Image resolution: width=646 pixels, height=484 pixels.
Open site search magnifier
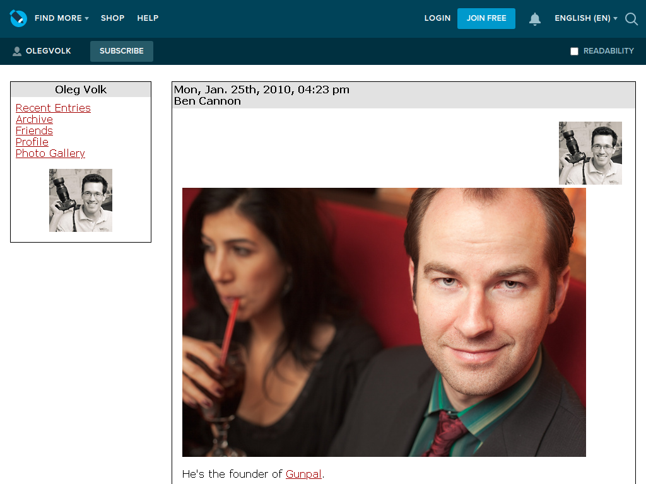pyautogui.click(x=631, y=18)
